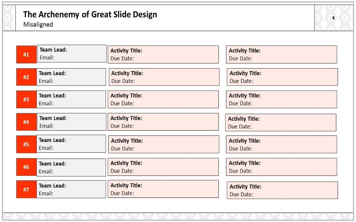This screenshot has width=356, height=222.
Task: Click the red #5 number box
Action: click(26, 144)
